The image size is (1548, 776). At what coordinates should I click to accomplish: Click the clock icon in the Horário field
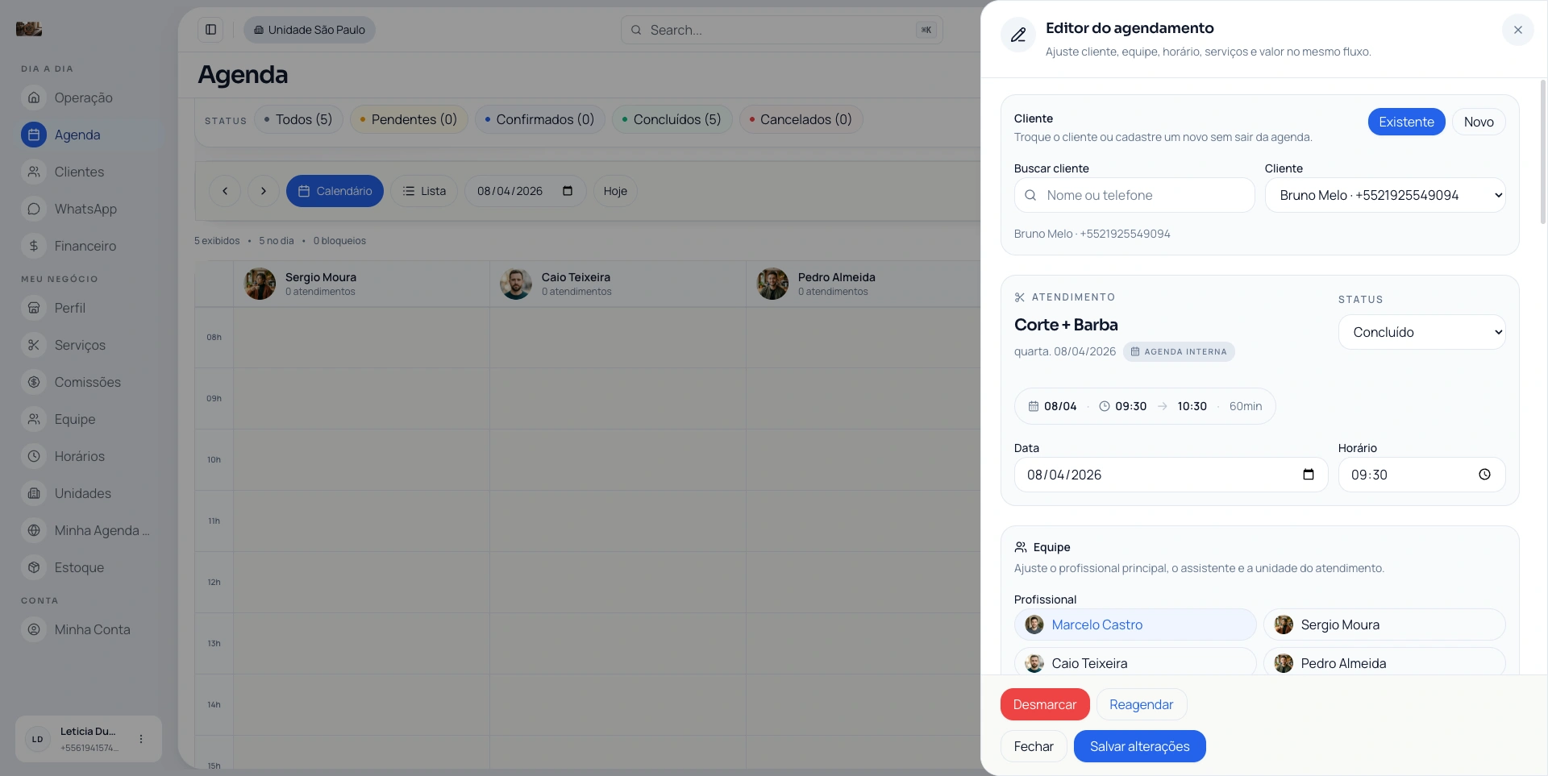(x=1486, y=475)
